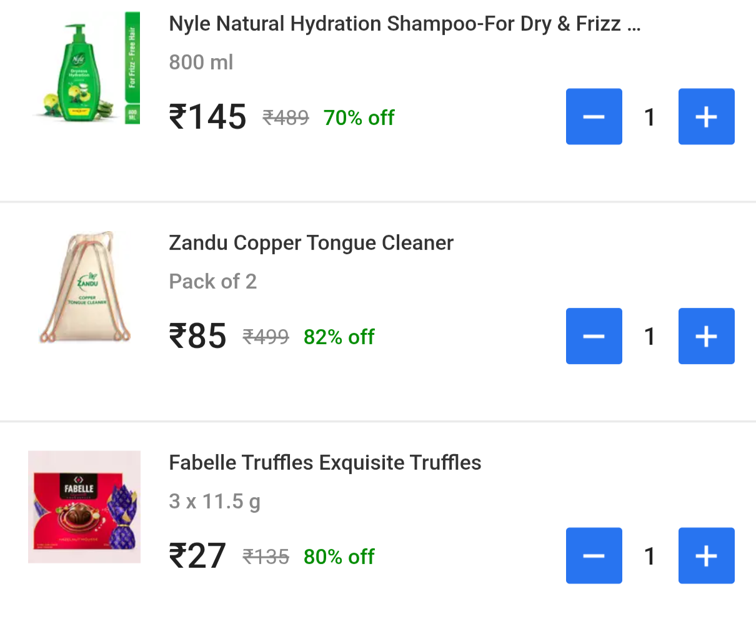Screen dimensions: 756x637
Task: Click the 70% off discount label
Action: coord(359,117)
